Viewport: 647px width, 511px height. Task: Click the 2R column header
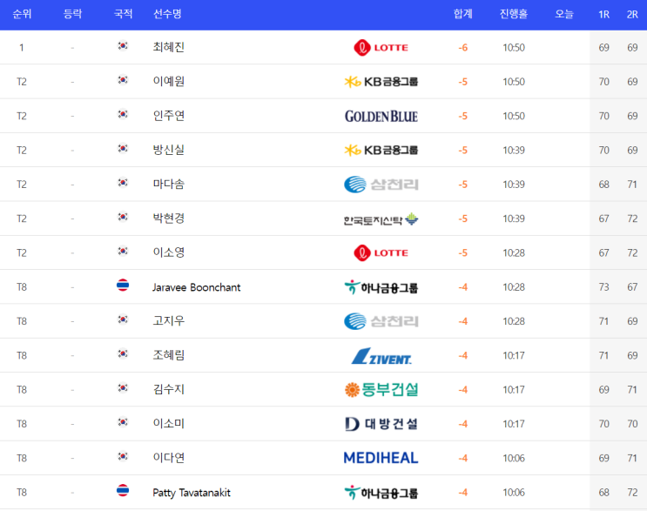(632, 15)
